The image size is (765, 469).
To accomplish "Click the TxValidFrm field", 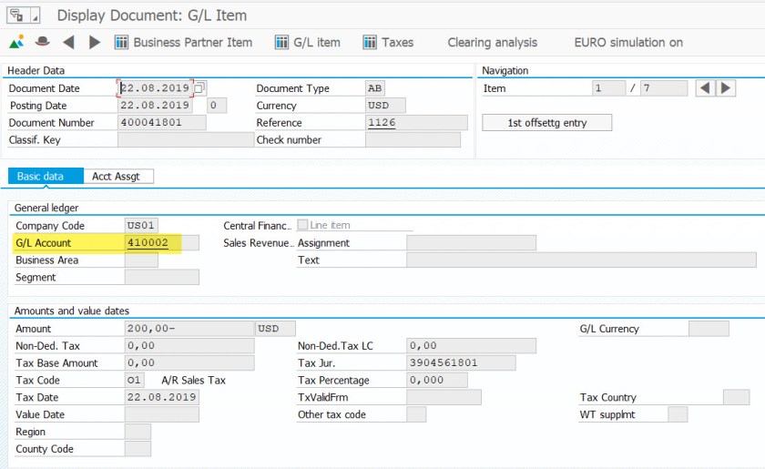I will pos(444,397).
